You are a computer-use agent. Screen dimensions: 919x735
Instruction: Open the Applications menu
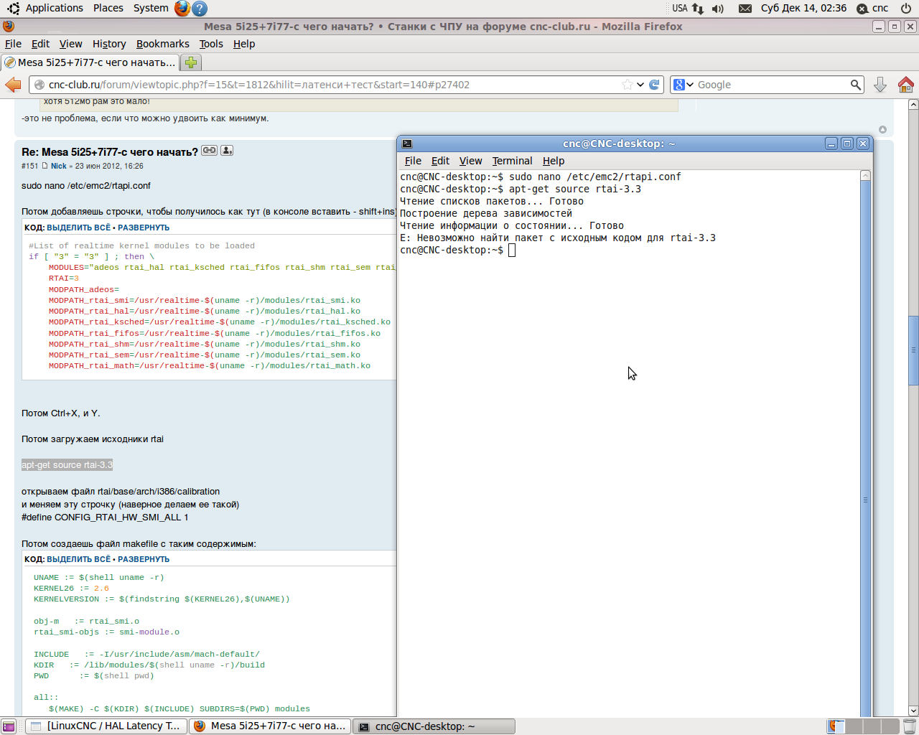pyautogui.click(x=55, y=8)
